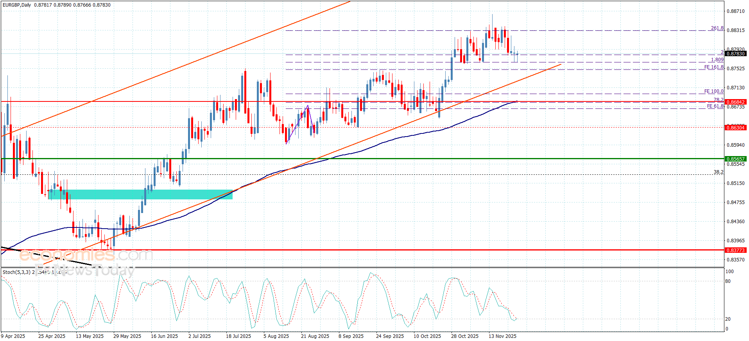The height and width of the screenshot is (341, 749).
Task: Select the red 0.86842 price level tag
Action: point(735,102)
